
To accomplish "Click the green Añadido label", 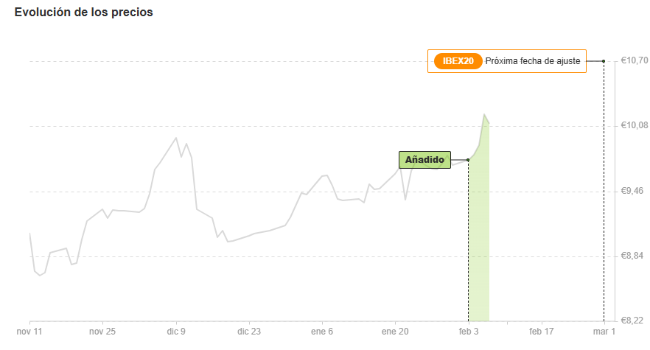I will 424,160.
